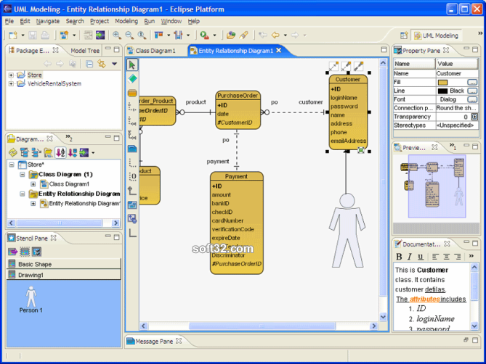Open the Modeling menu

click(x=126, y=22)
